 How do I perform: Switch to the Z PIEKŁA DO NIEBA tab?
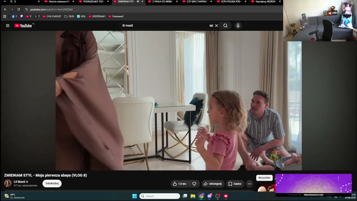162,2
